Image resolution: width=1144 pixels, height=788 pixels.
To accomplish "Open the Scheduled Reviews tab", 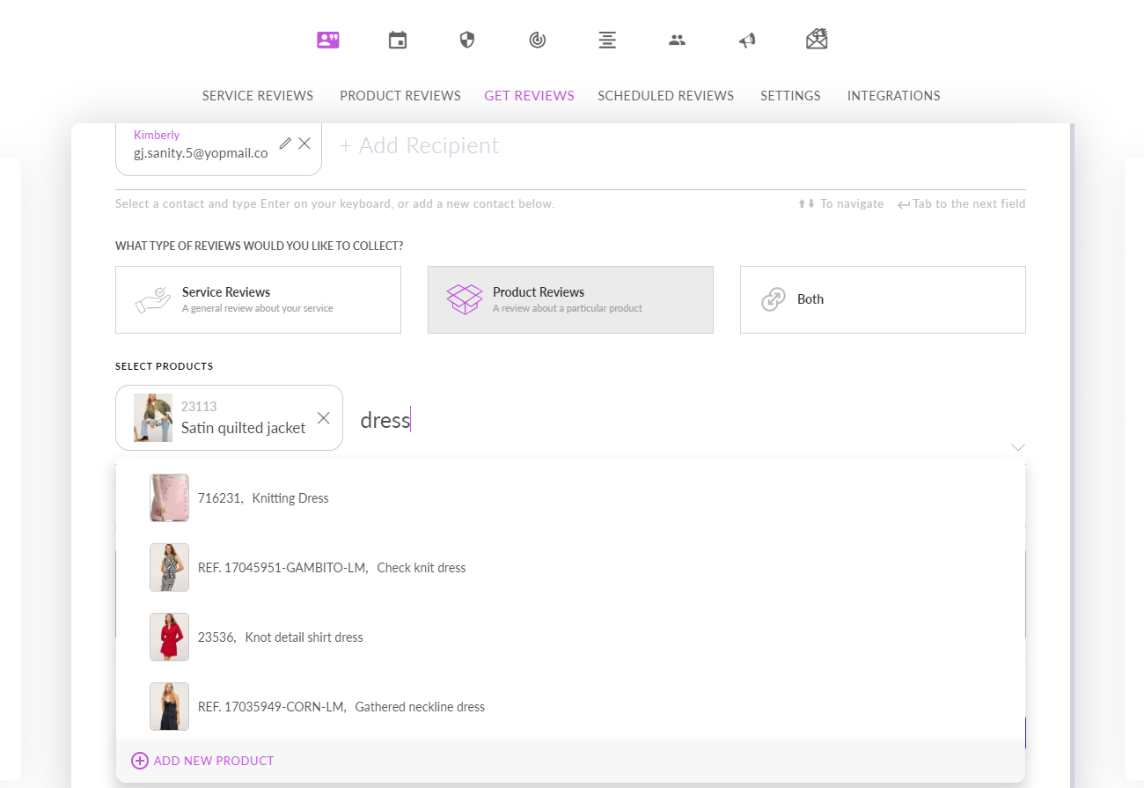I will (x=665, y=96).
